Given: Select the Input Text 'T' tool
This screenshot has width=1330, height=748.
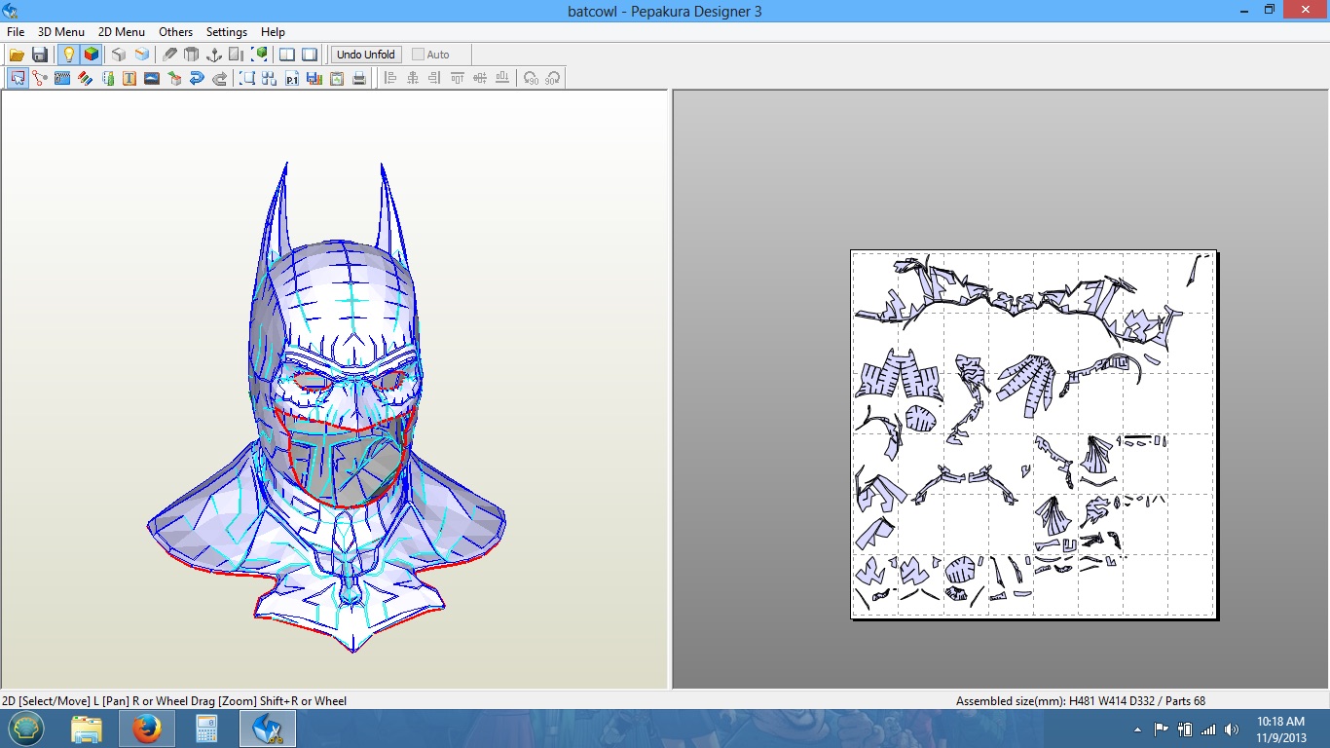Looking at the screenshot, I should pos(129,78).
